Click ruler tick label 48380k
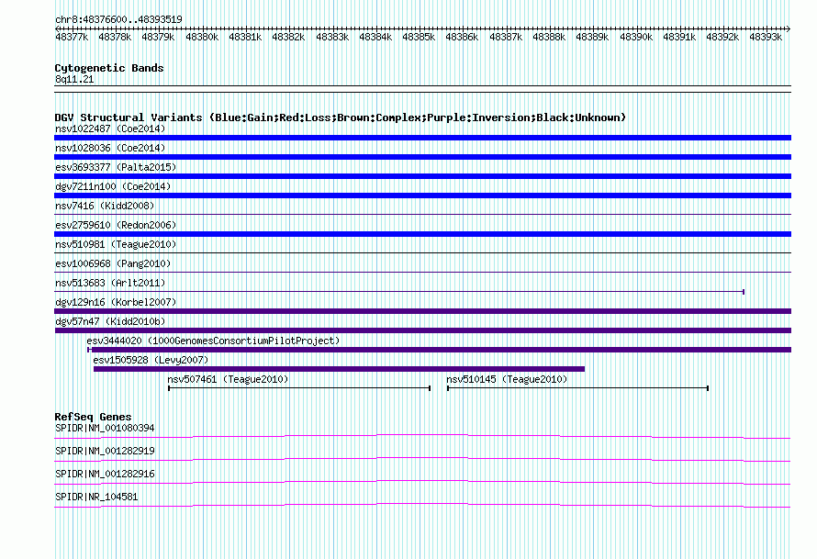Viewport: 817px width, 559px height. tap(202, 37)
